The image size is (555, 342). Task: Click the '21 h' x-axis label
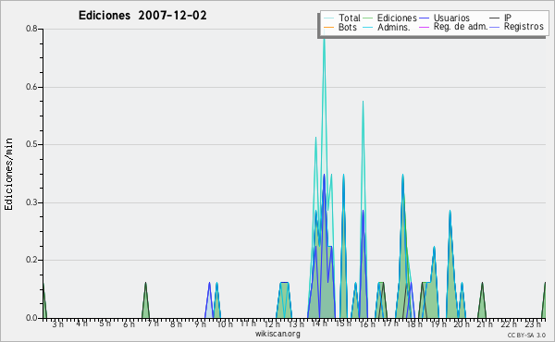click(x=485, y=324)
